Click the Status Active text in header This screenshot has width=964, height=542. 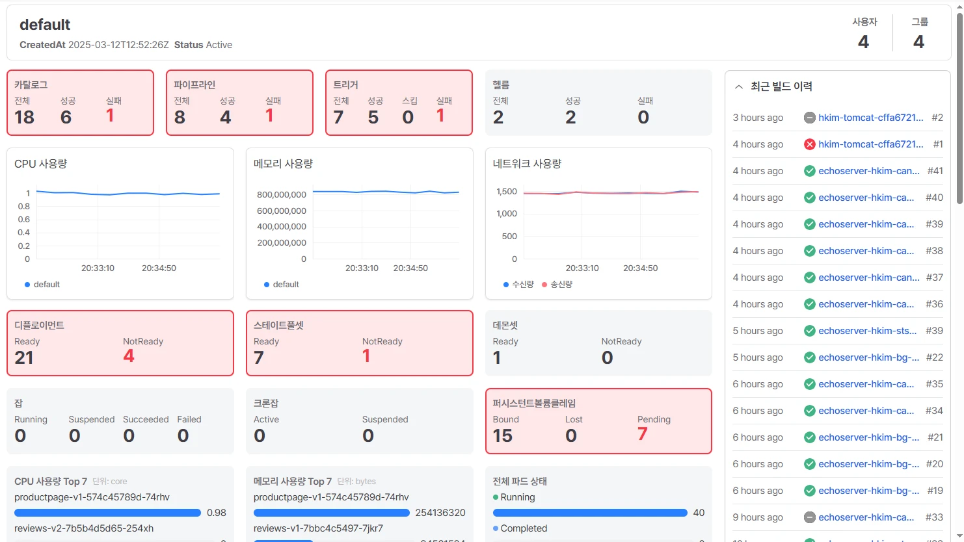[203, 45]
